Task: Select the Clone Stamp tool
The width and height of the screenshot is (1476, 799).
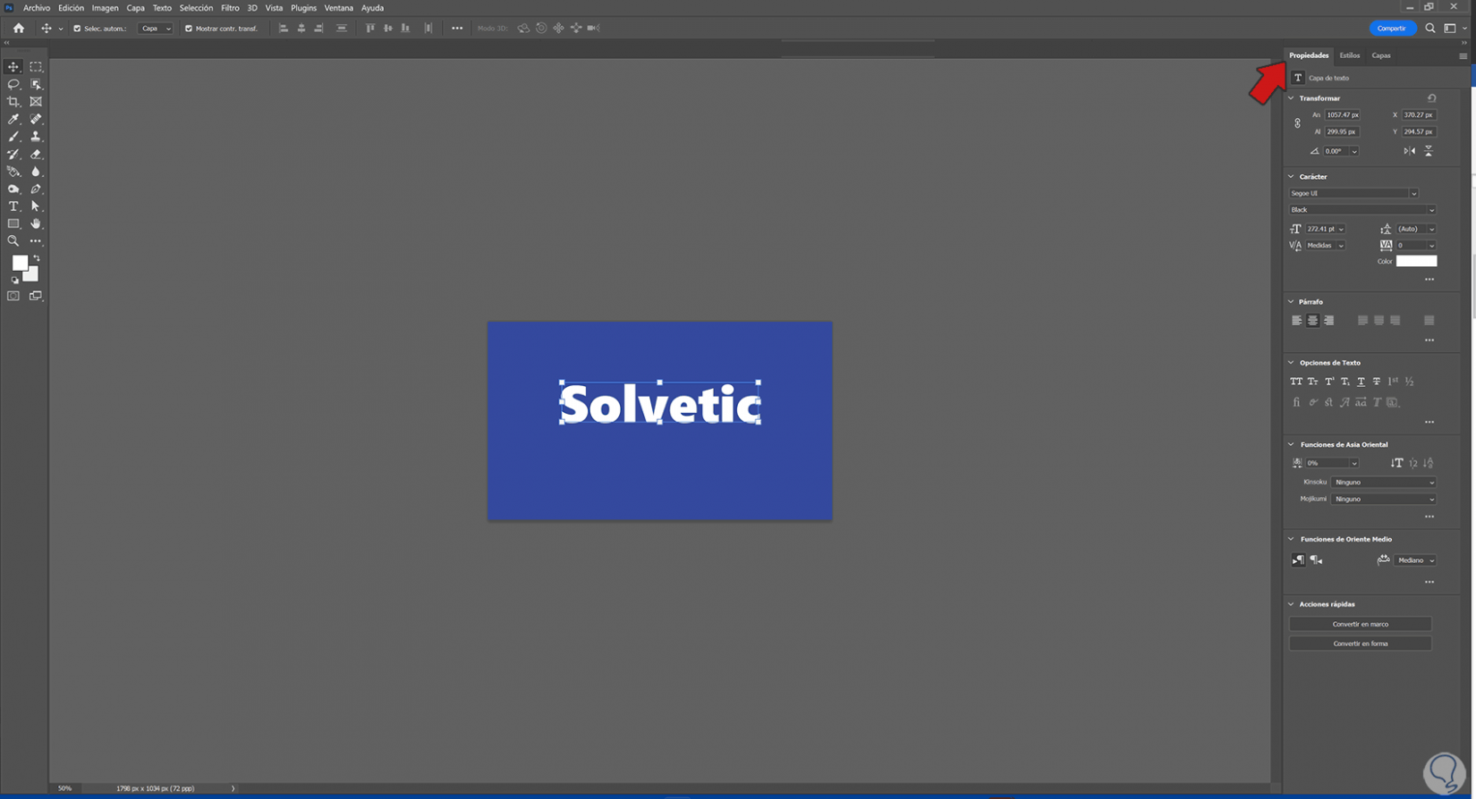Action: (36, 137)
